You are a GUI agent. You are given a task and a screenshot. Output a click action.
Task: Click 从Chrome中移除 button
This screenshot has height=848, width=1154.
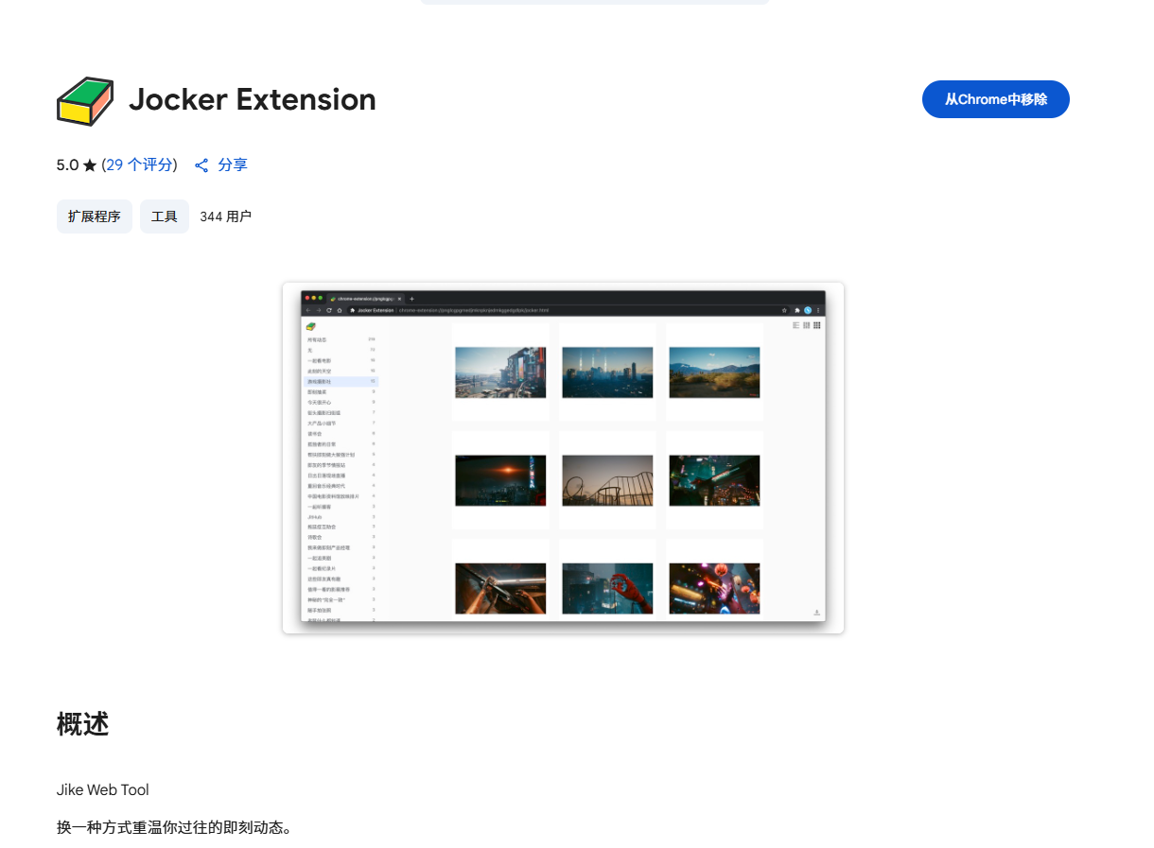[995, 99]
